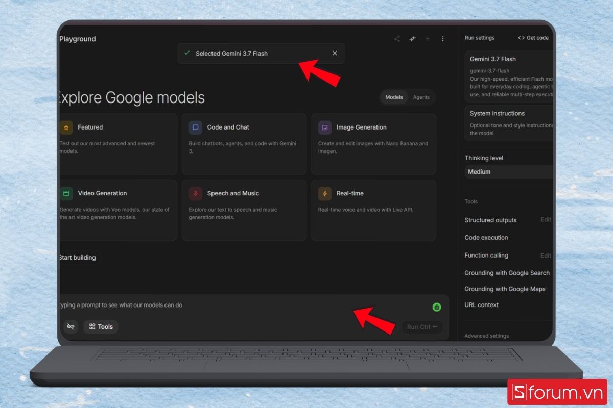Click the Image Generation picture icon

pos(324,127)
